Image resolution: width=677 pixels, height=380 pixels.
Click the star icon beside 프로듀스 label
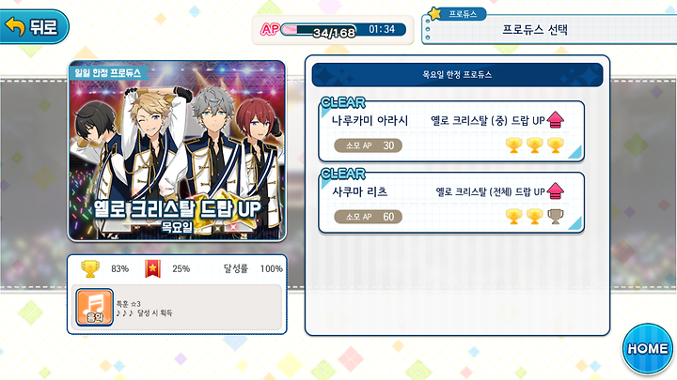[x=435, y=13]
